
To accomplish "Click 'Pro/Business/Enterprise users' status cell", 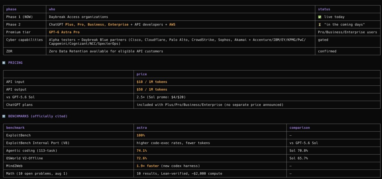I will pos(347,32).
